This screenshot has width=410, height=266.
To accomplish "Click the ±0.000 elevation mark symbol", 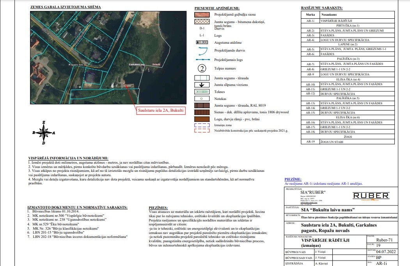I will point(202,42).
